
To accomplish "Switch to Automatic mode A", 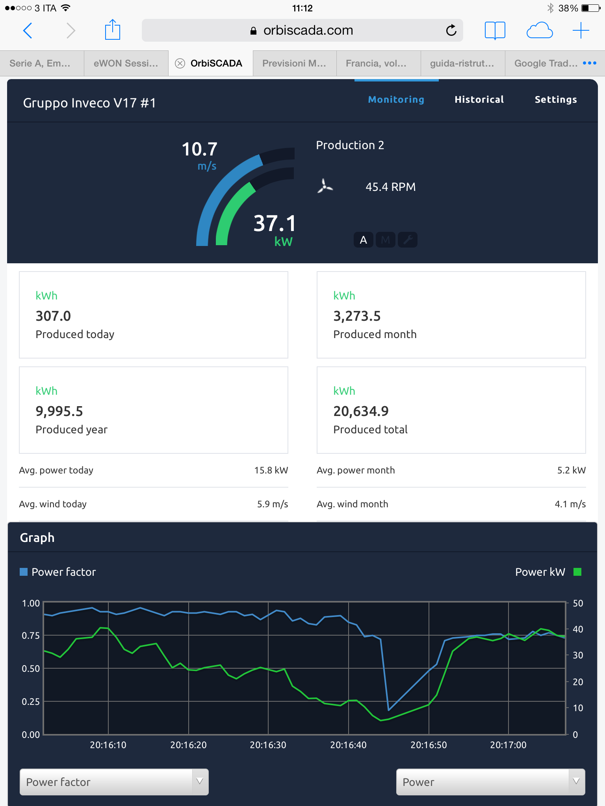I will pyautogui.click(x=363, y=240).
